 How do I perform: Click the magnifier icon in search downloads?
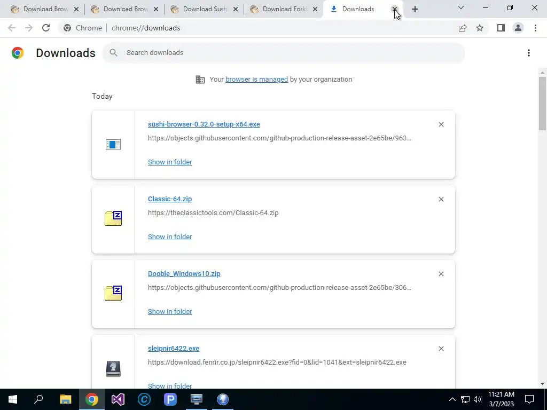113,53
